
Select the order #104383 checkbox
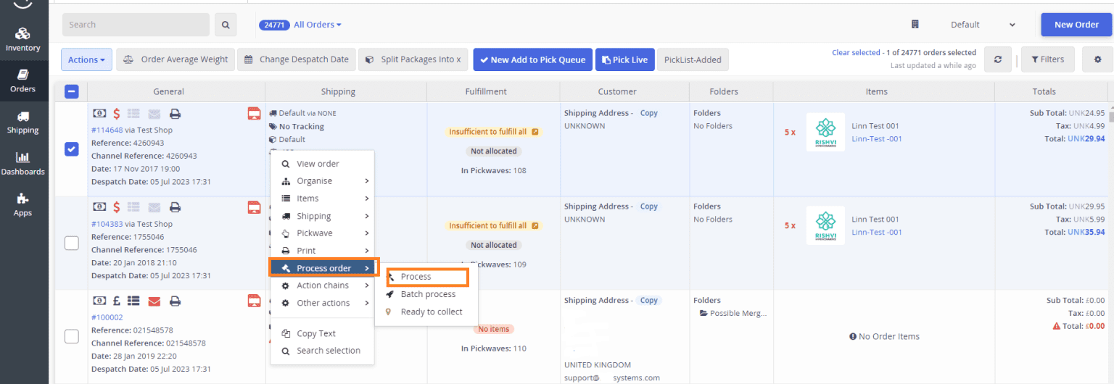(71, 243)
